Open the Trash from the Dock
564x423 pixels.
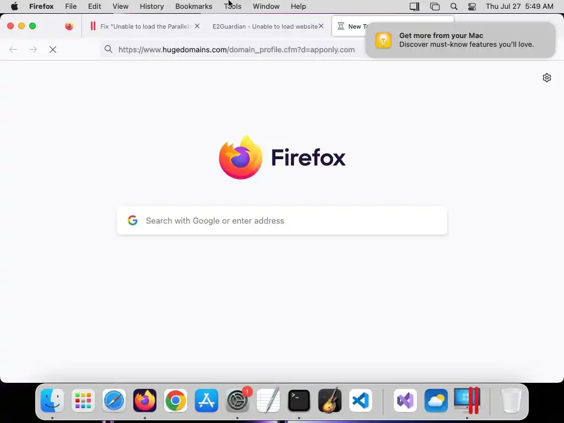[x=511, y=400]
